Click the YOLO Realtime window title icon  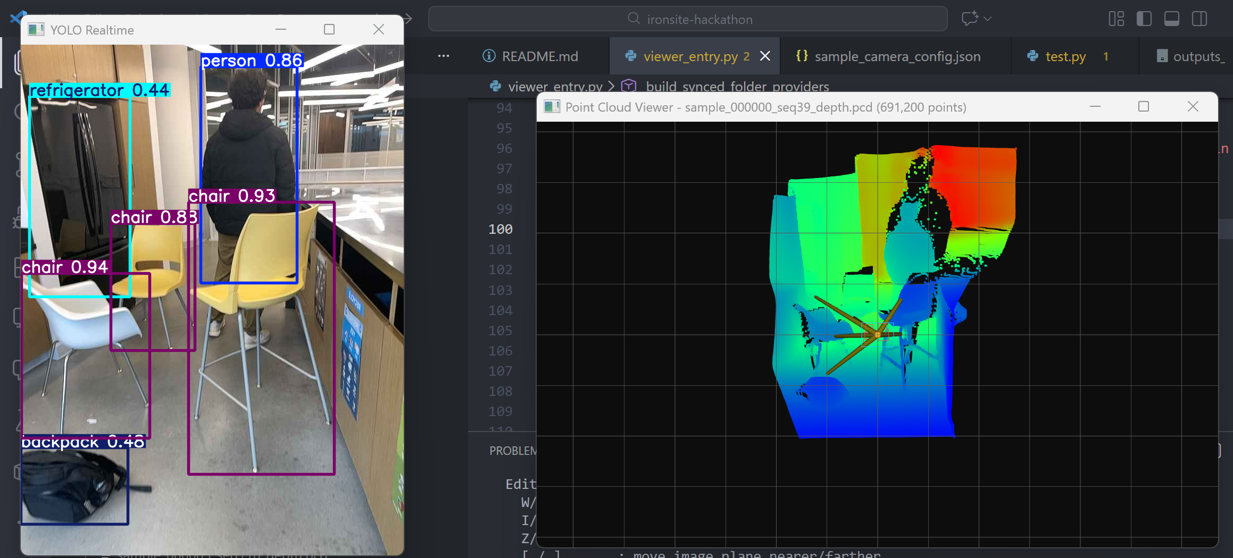click(36, 29)
